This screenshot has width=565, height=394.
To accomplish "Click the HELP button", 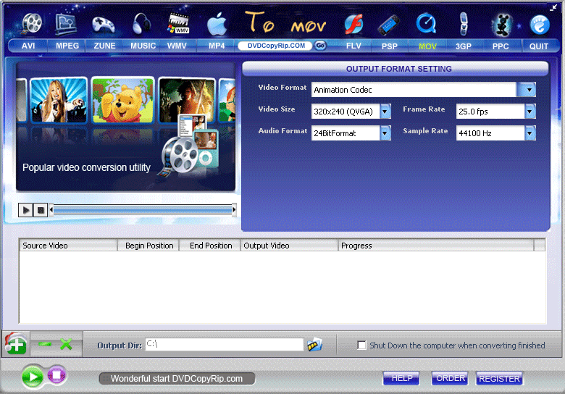I will pyautogui.click(x=401, y=378).
